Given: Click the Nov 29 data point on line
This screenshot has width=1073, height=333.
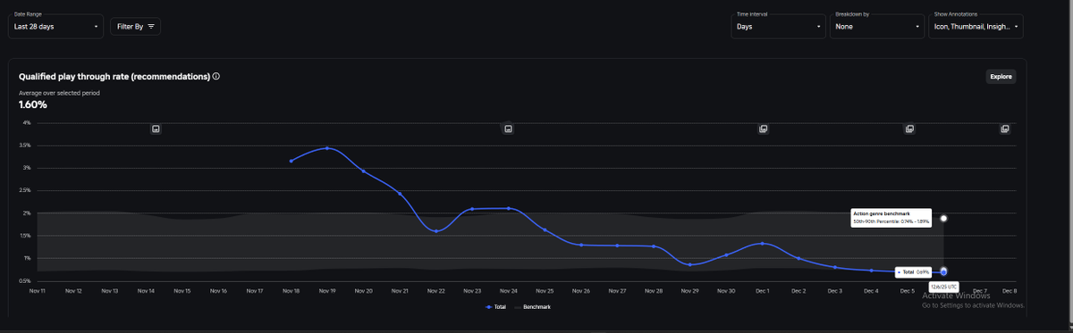Looking at the screenshot, I should coord(689,264).
